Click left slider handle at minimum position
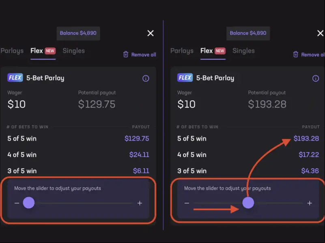Screen dimensions: 325x243 pyautogui.click(x=28, y=203)
